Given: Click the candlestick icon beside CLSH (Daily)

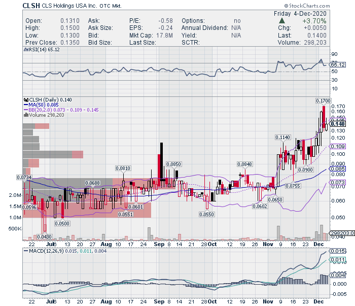Looking at the screenshot, I should pyautogui.click(x=26, y=100).
